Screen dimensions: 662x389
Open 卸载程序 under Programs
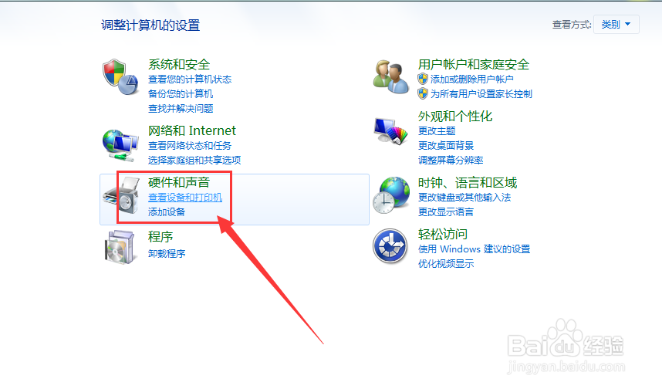click(167, 253)
